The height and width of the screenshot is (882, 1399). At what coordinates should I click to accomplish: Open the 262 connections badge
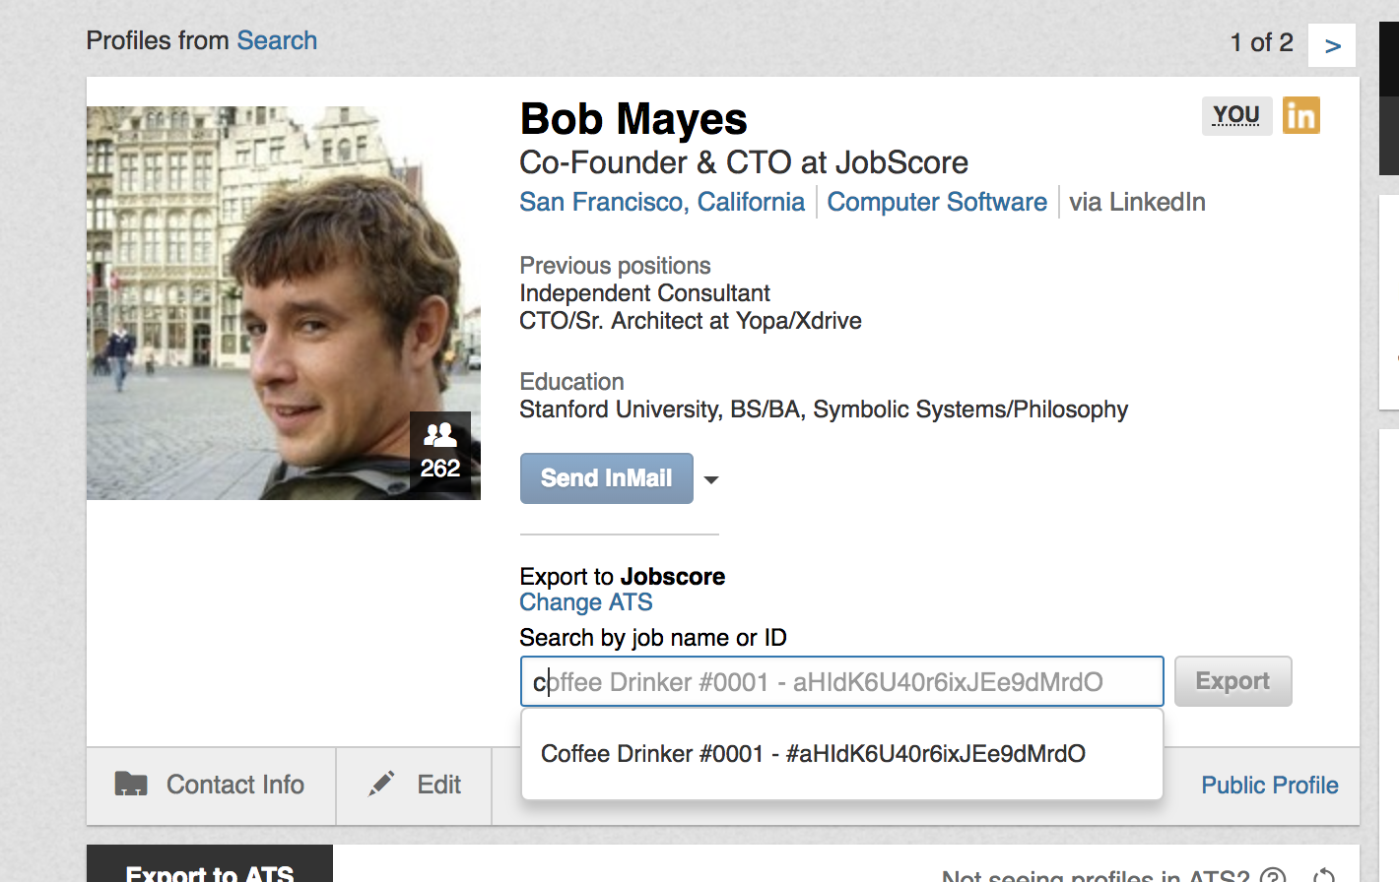click(x=440, y=452)
